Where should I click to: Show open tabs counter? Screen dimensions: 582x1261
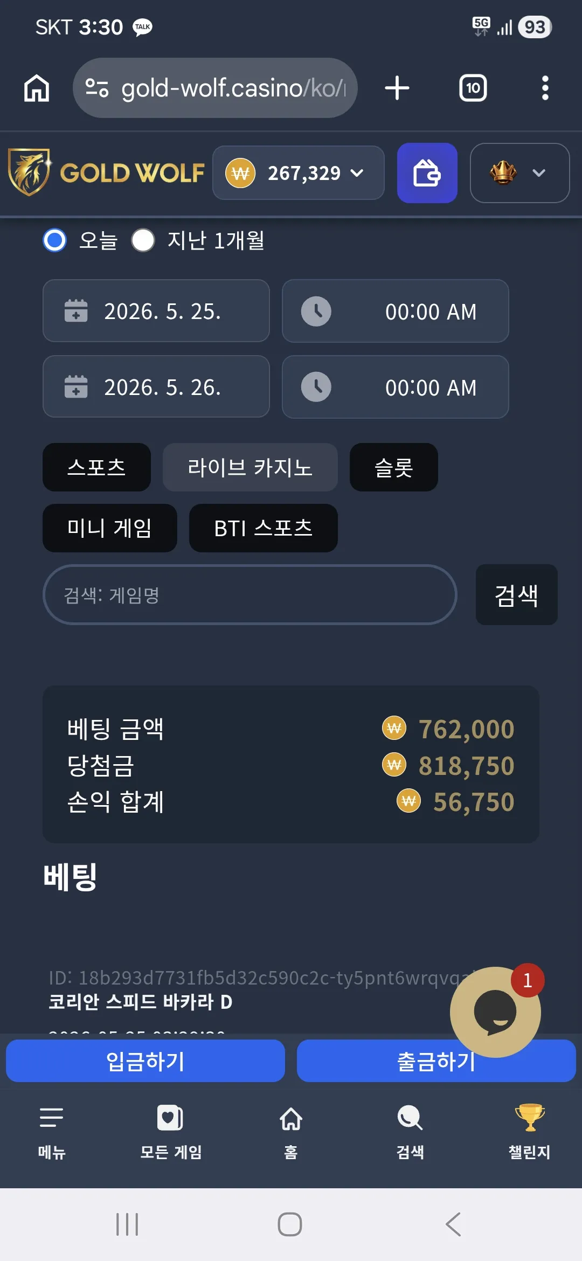coord(473,88)
